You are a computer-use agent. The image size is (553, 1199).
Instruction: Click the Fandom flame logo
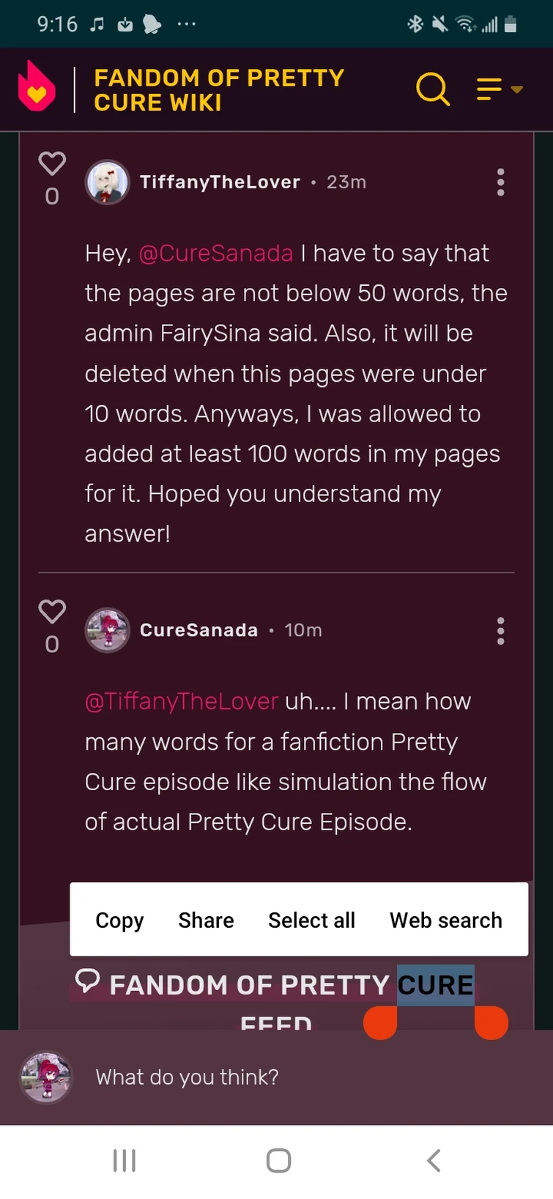37,88
